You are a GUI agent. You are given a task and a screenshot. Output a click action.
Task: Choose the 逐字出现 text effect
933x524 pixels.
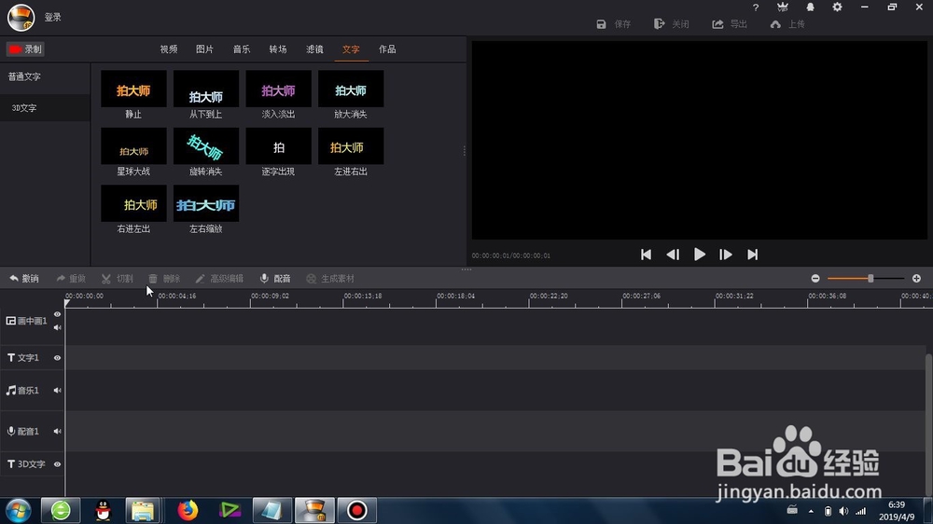(x=278, y=145)
